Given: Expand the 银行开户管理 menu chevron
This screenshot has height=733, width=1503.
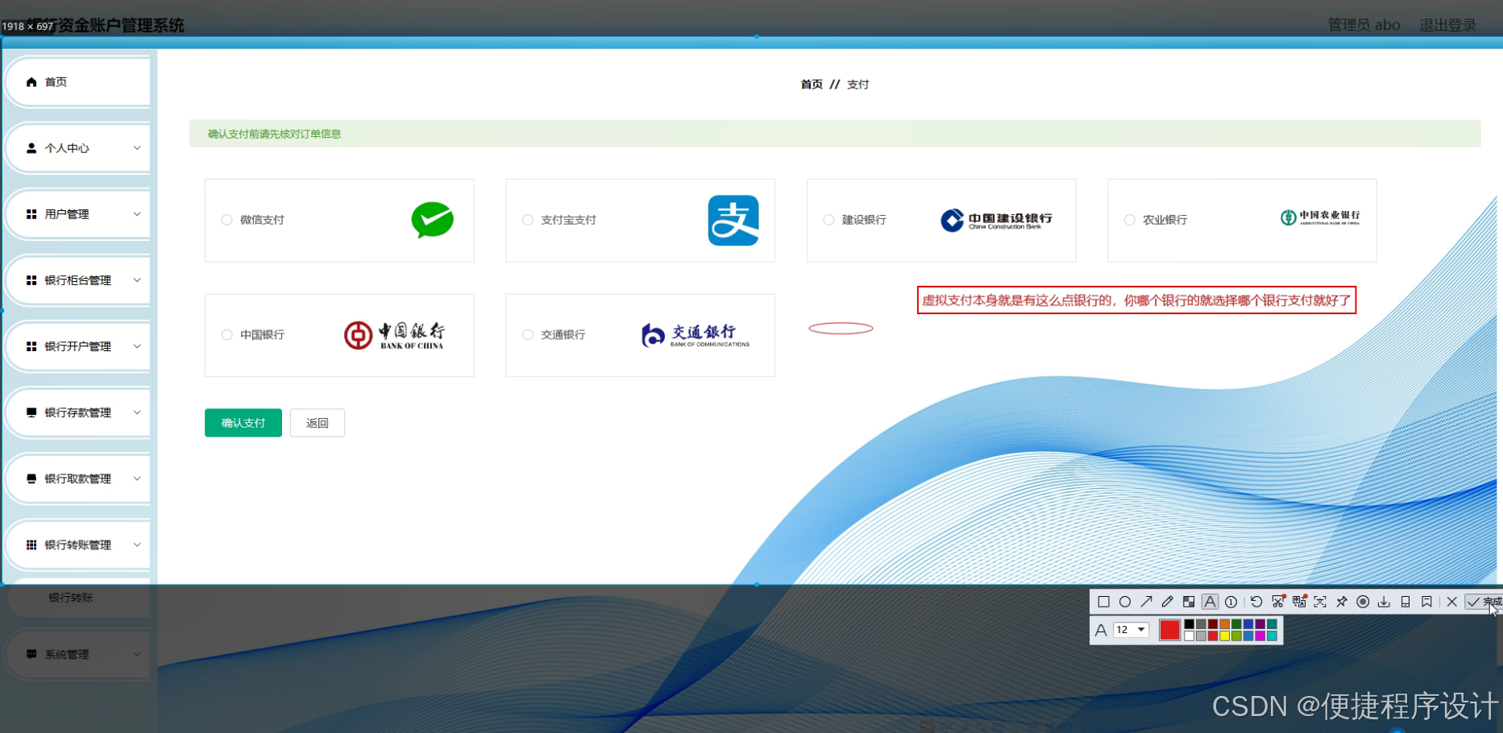Looking at the screenshot, I should [137, 346].
